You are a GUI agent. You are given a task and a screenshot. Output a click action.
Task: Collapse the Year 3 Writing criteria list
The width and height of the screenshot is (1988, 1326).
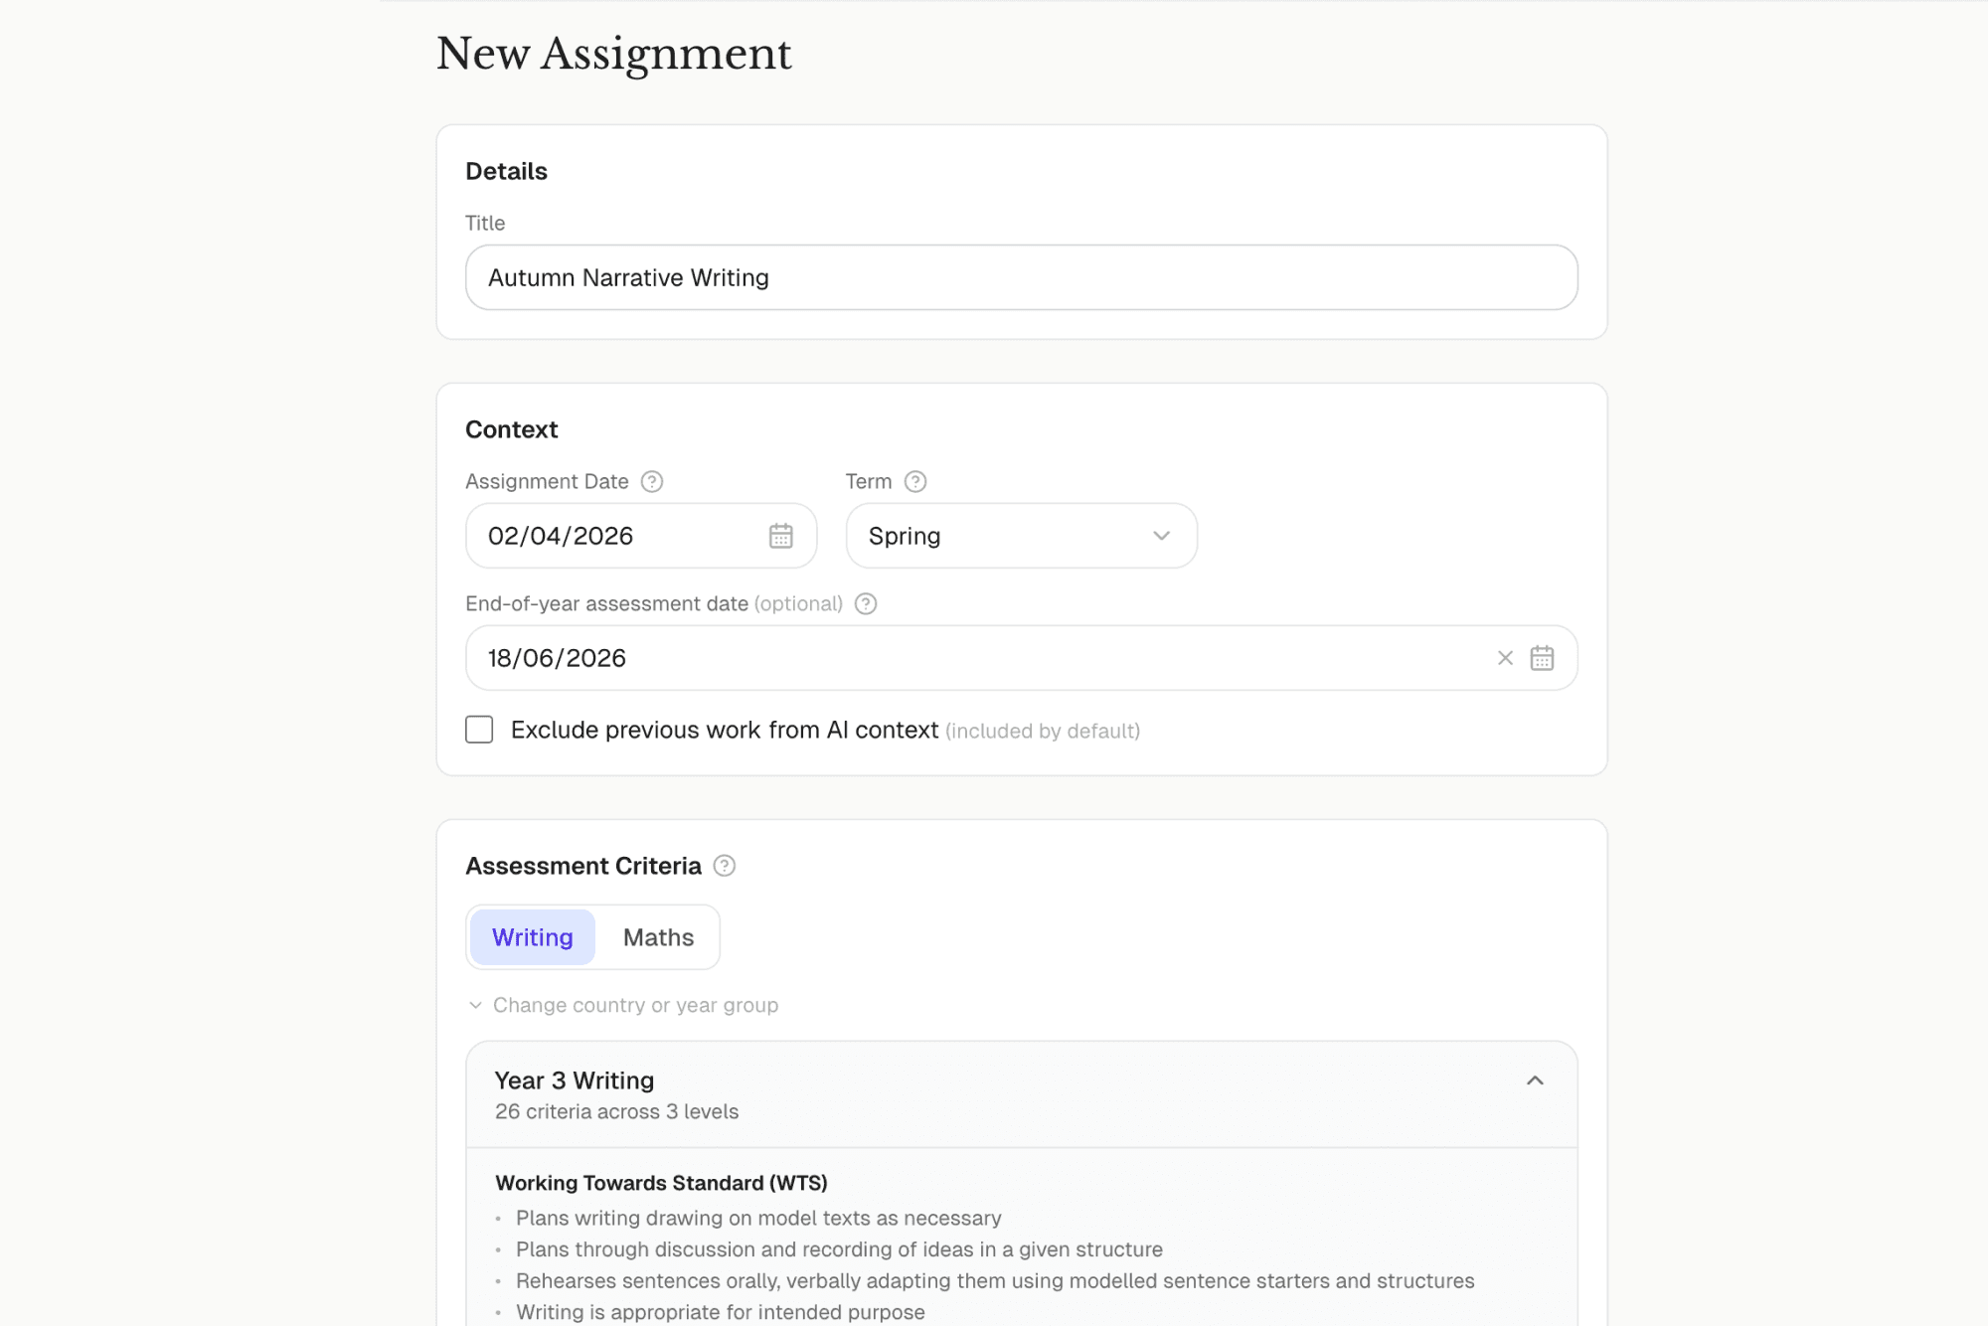[1534, 1080]
